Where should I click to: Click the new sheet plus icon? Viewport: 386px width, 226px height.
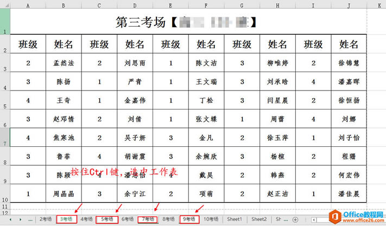pos(295,219)
